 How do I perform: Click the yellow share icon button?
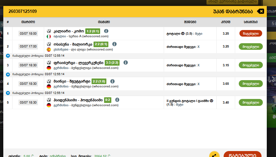[214, 155]
